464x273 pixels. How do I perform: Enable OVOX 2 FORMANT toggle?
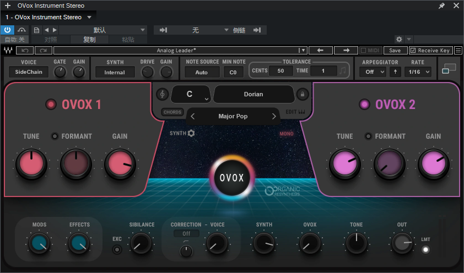coord(368,136)
